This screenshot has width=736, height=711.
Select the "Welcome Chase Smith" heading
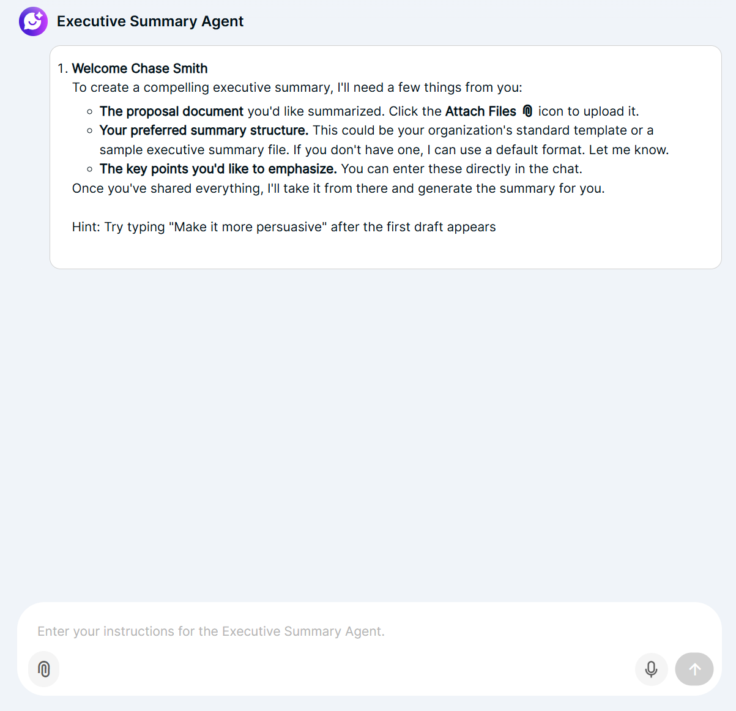tap(140, 68)
